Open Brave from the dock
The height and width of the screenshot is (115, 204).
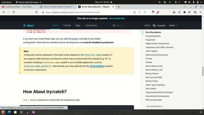tap(3, 112)
